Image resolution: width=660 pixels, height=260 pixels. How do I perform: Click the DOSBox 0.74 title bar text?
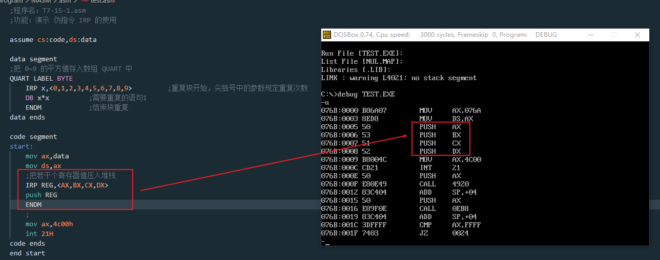click(x=445, y=35)
